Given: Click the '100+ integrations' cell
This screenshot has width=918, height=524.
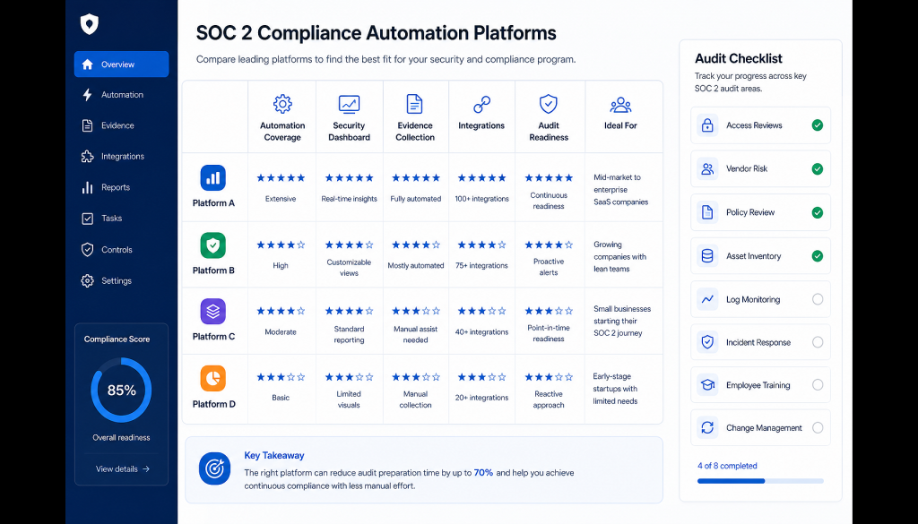Looking at the screenshot, I should tap(481, 199).
